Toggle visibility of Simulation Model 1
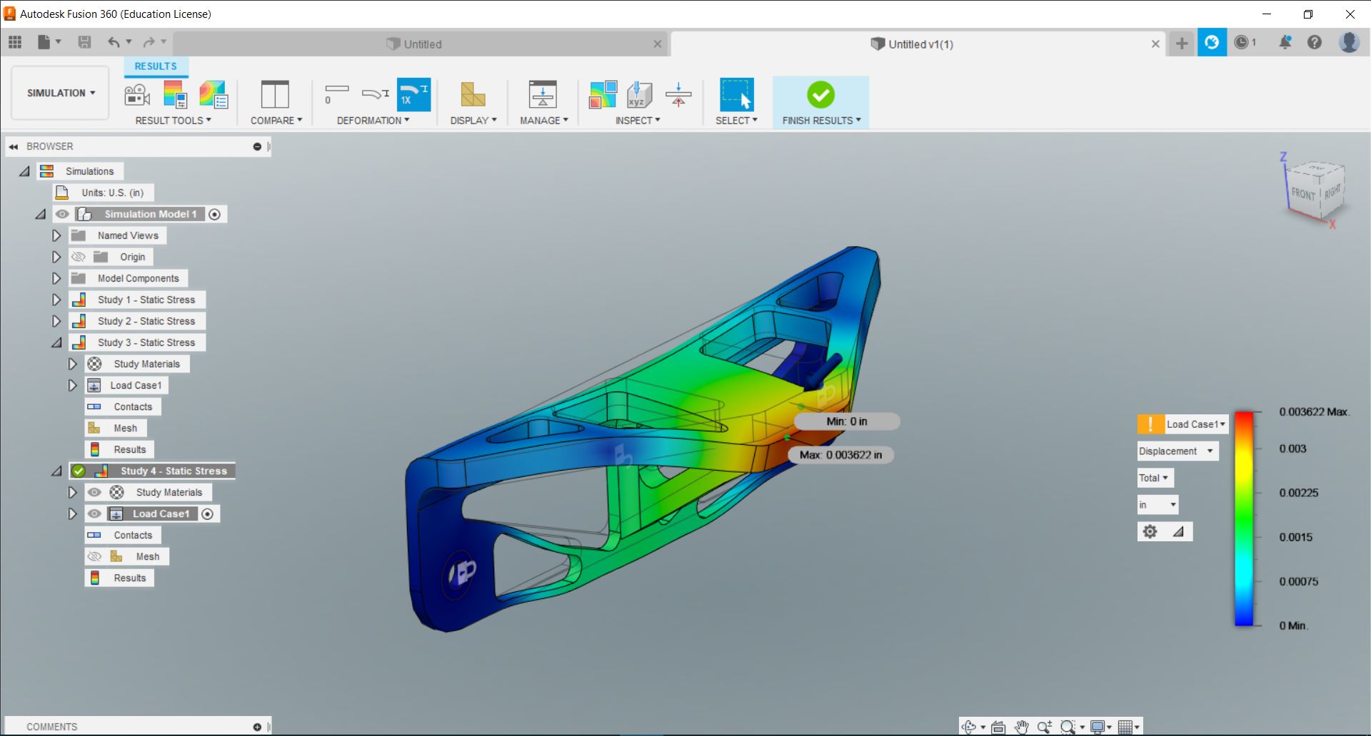The width and height of the screenshot is (1371, 736). click(x=63, y=214)
